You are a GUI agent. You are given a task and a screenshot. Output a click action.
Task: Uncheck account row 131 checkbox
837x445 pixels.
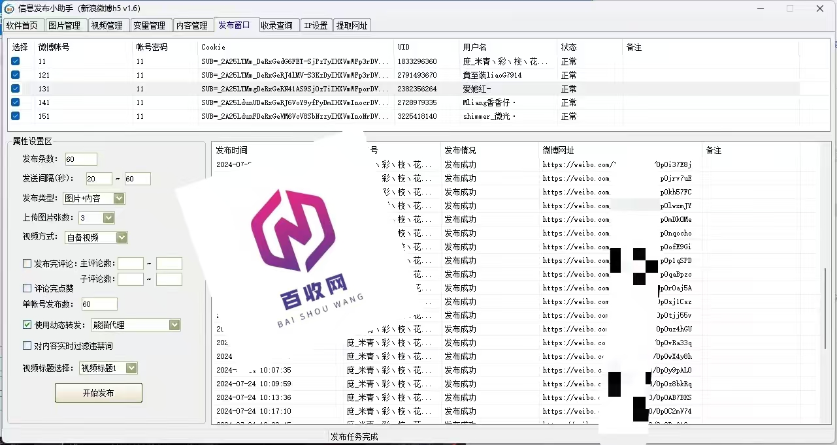pyautogui.click(x=15, y=89)
